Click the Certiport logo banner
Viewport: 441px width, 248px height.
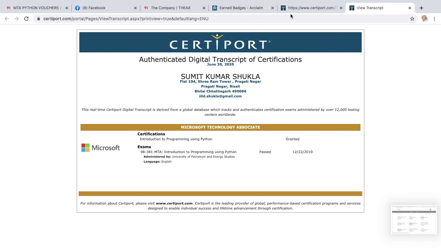(220, 42)
